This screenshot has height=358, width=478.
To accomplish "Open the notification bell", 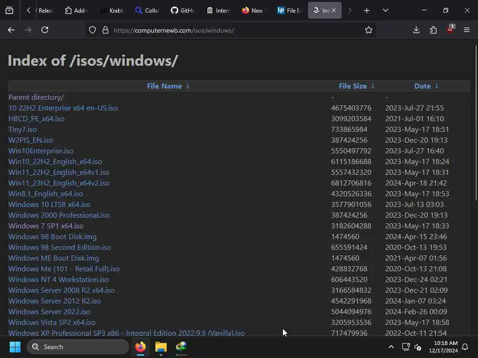I will (465, 347).
